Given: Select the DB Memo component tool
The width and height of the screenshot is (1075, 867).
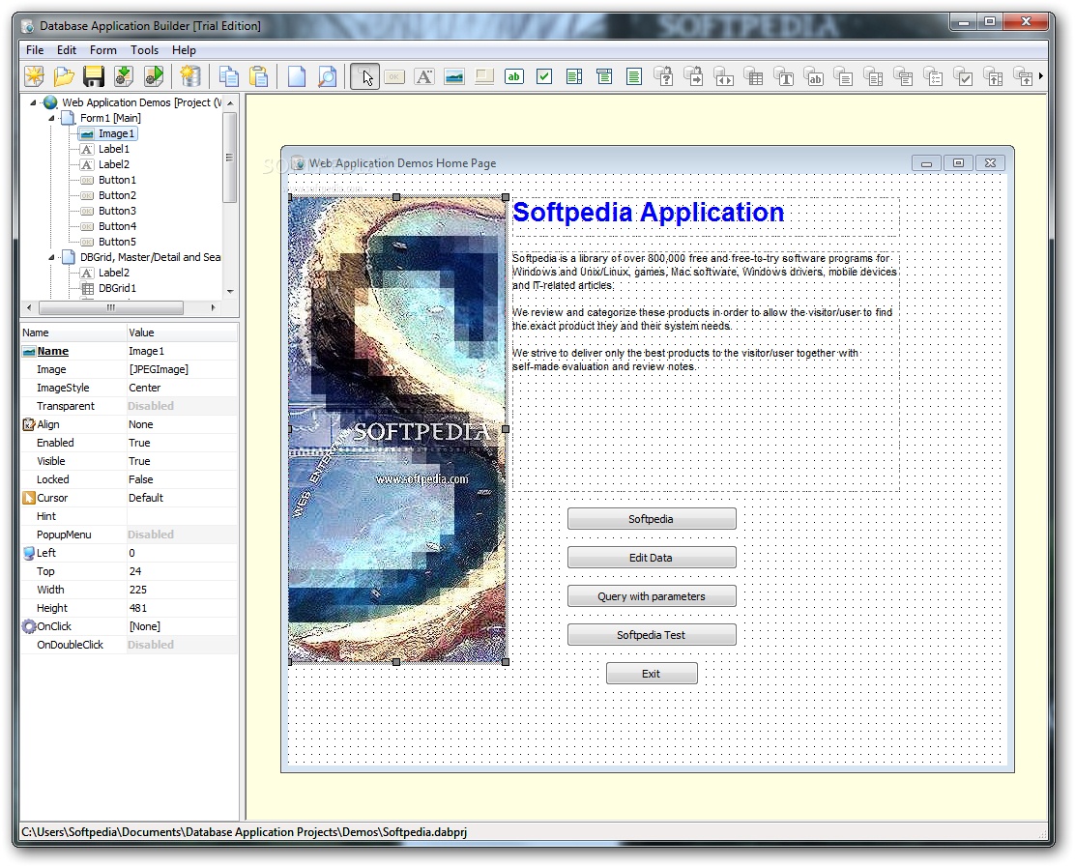Looking at the screenshot, I should tap(843, 76).
